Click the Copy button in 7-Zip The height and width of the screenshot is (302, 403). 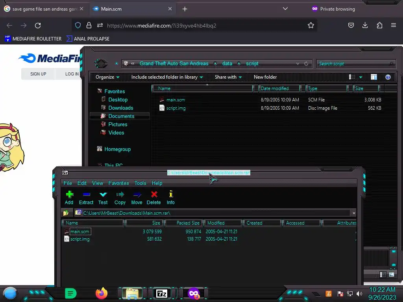(x=120, y=198)
